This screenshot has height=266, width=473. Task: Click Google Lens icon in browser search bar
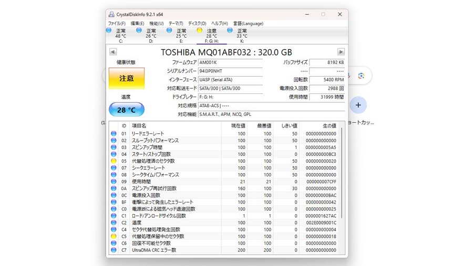pyautogui.click(x=361, y=76)
